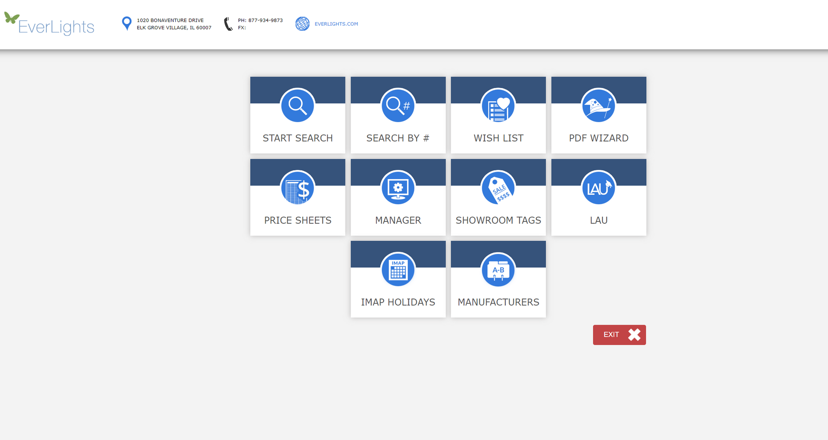Click the map pin location icon
Viewport: 828px width, 440px height.
pos(126,23)
